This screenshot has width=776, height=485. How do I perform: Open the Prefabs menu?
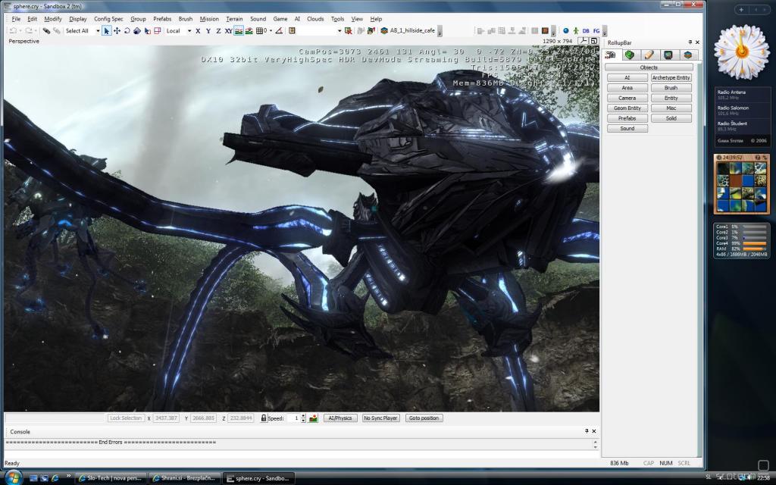pos(162,19)
